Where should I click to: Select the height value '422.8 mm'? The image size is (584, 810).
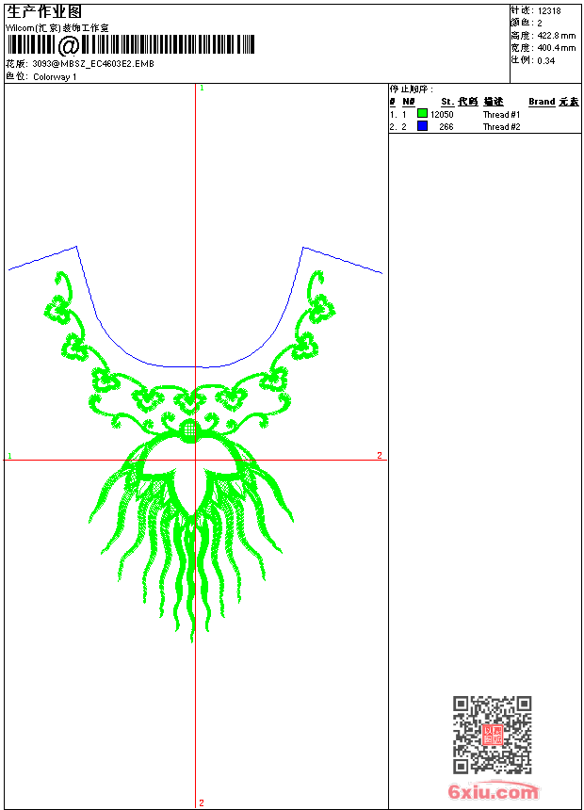tap(556, 36)
